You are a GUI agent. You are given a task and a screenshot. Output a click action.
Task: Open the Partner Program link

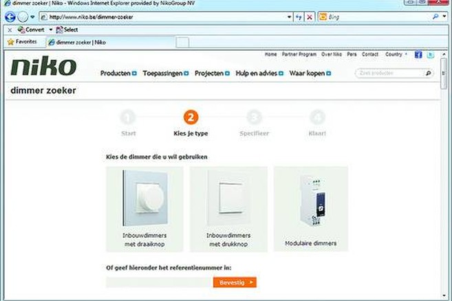pos(299,54)
